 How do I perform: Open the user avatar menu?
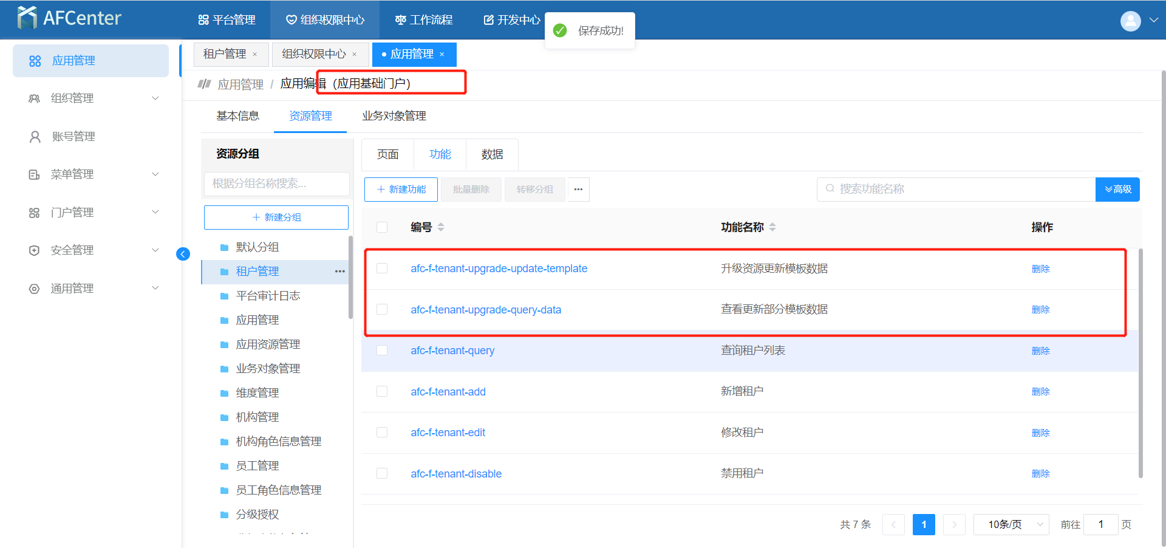[1130, 21]
